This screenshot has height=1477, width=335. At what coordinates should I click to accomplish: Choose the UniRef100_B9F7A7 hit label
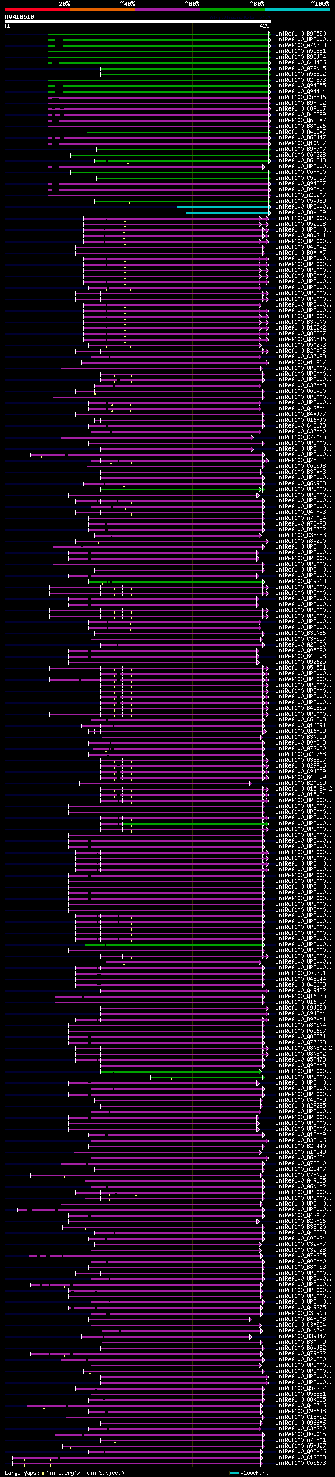300,149
